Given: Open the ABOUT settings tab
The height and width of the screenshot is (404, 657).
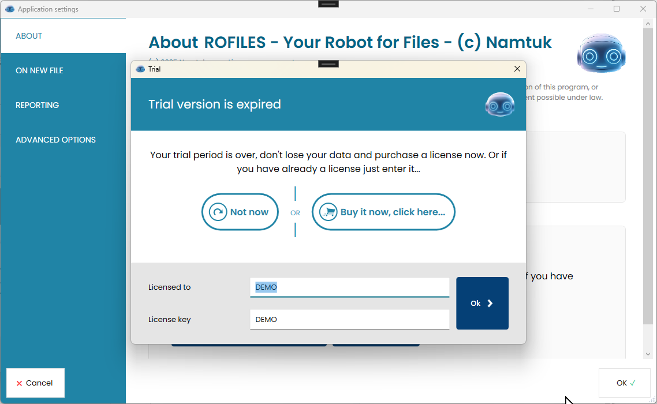Looking at the screenshot, I should [x=63, y=36].
